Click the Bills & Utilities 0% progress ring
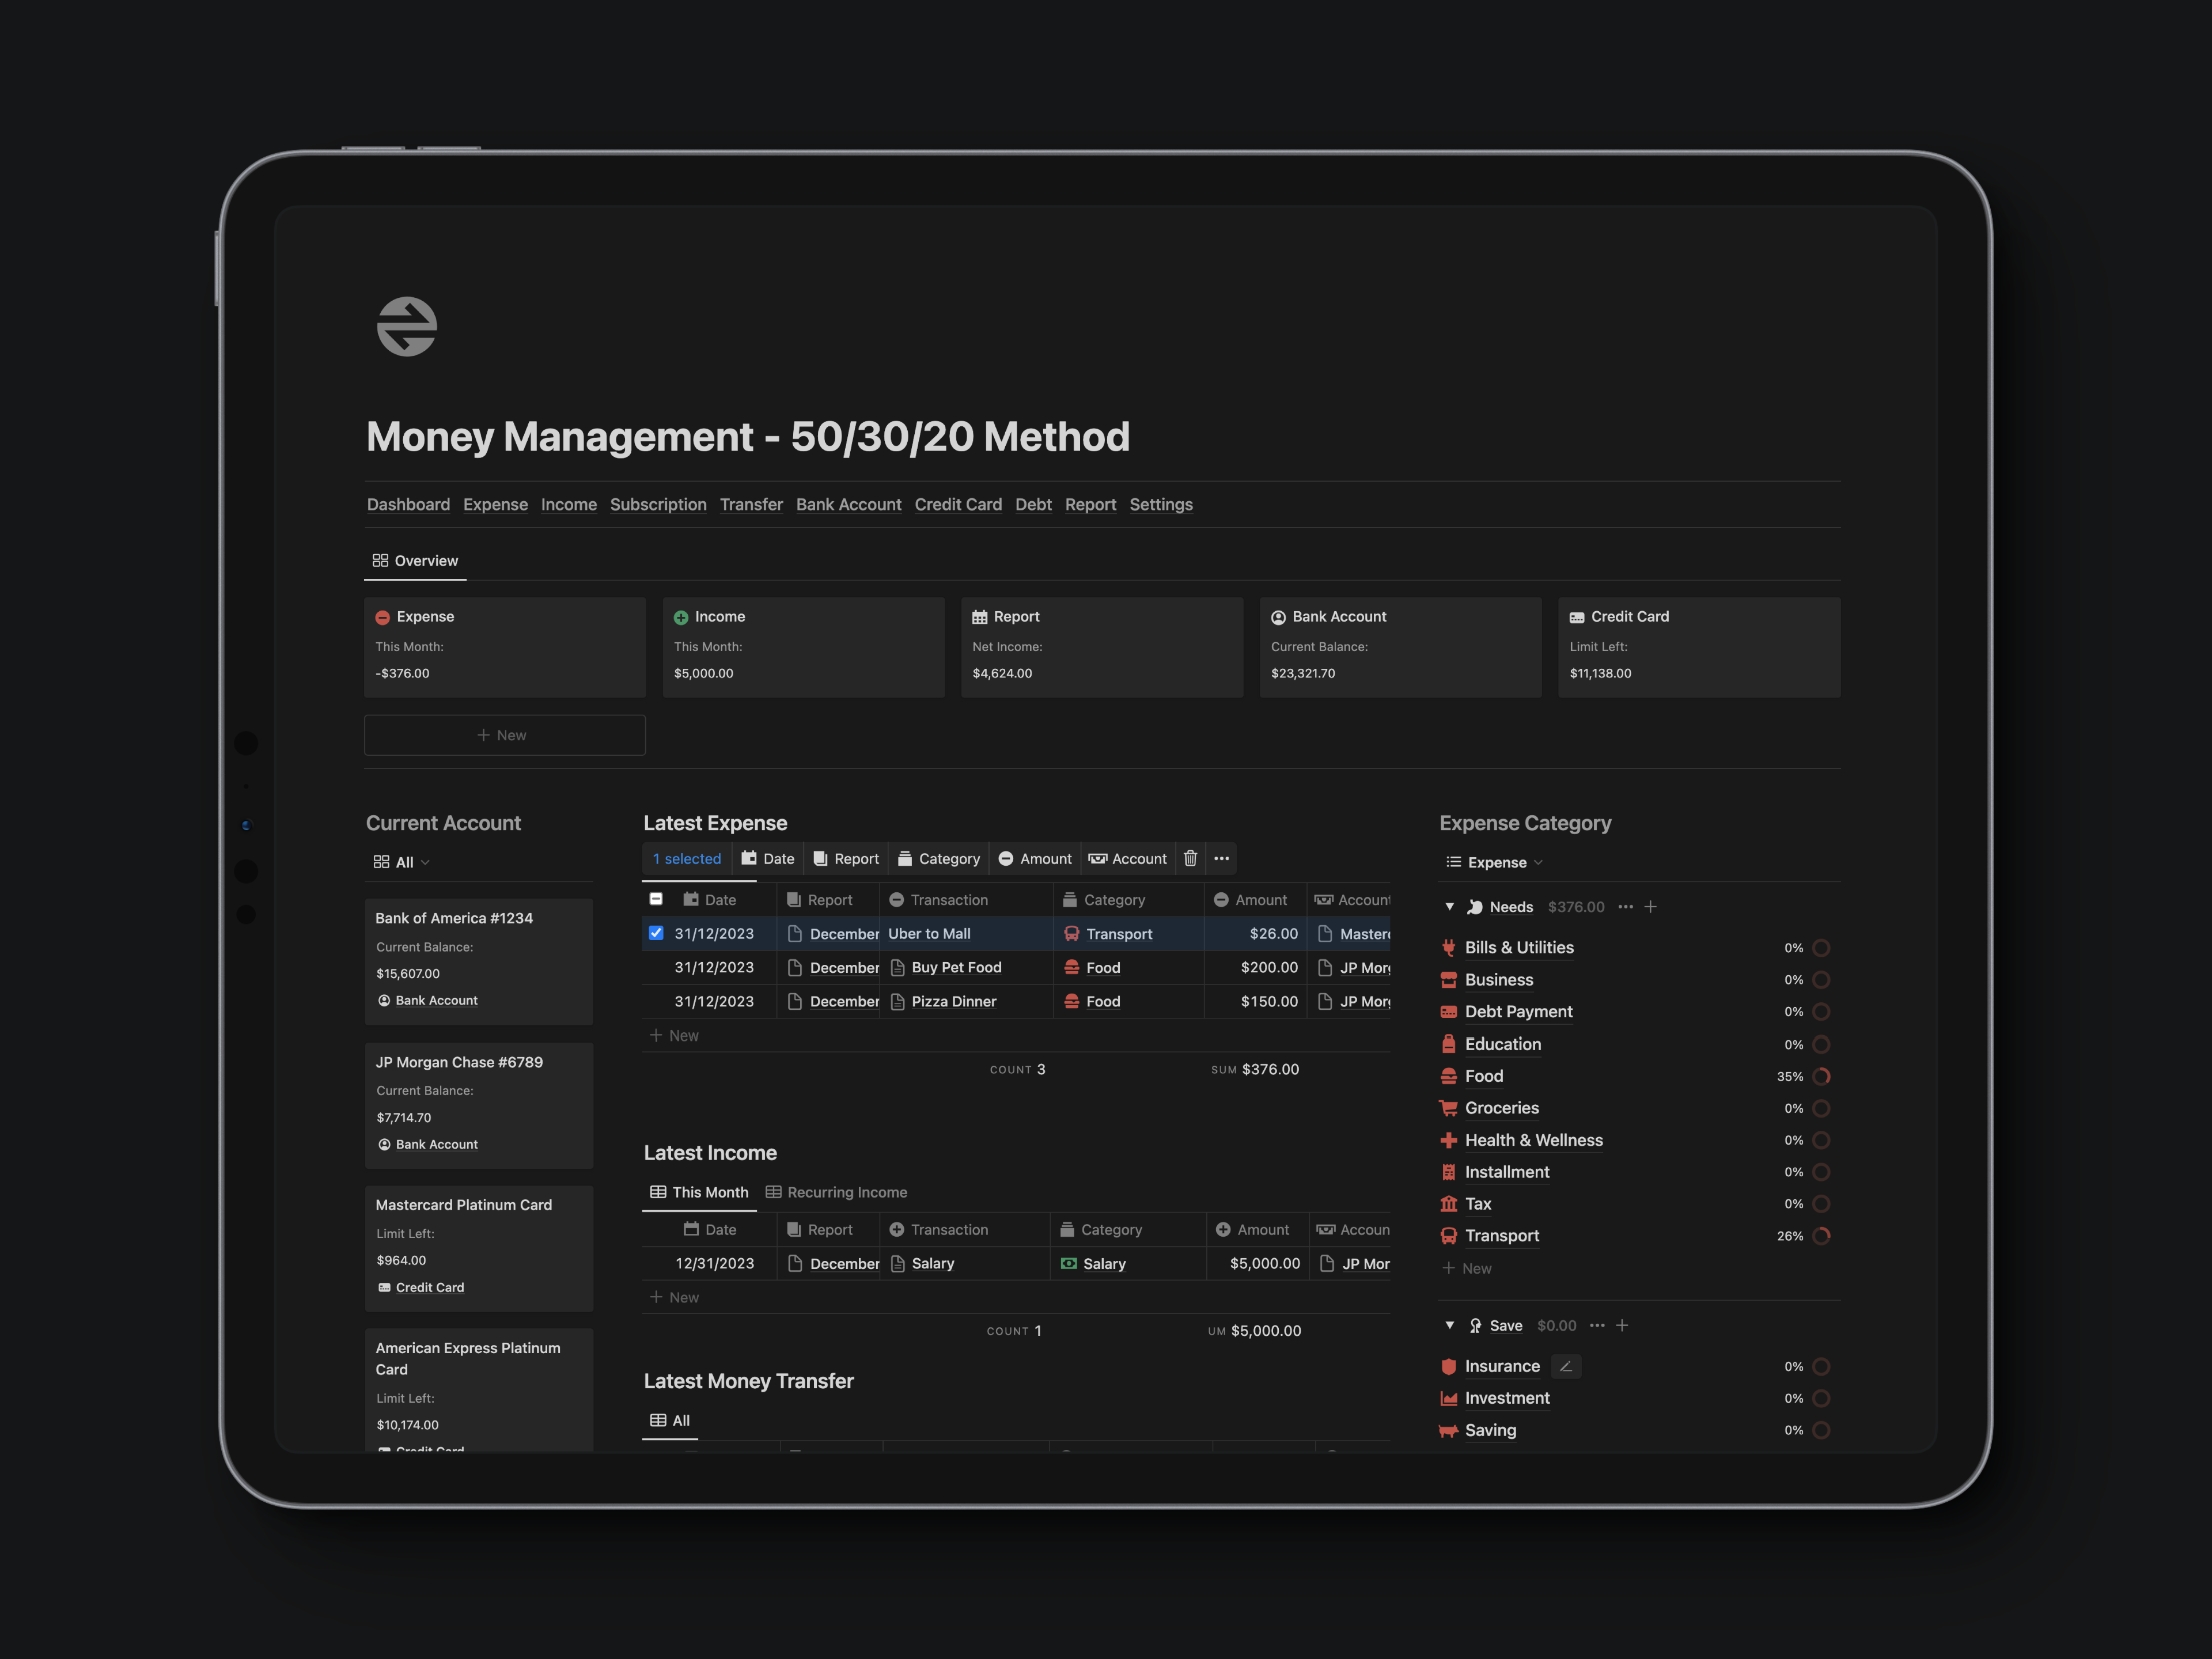Image resolution: width=2212 pixels, height=1659 pixels. coord(1821,947)
